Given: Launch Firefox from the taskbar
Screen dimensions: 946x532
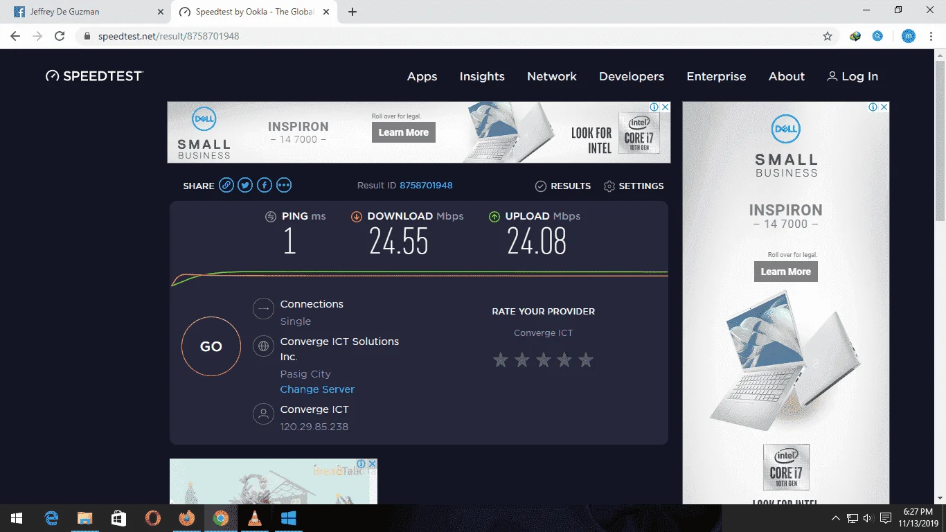Looking at the screenshot, I should [186, 518].
